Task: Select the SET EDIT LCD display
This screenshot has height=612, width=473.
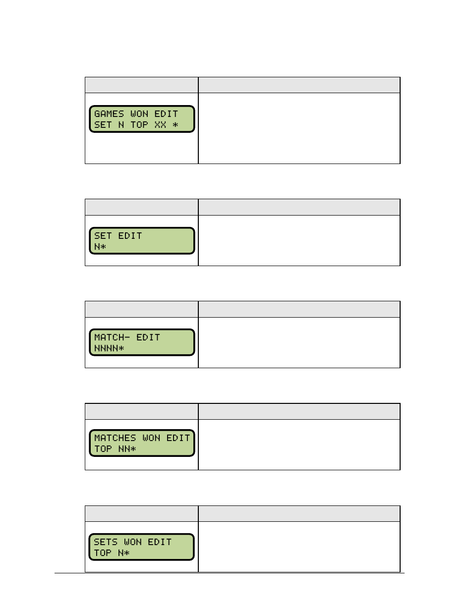Action: tap(142, 241)
